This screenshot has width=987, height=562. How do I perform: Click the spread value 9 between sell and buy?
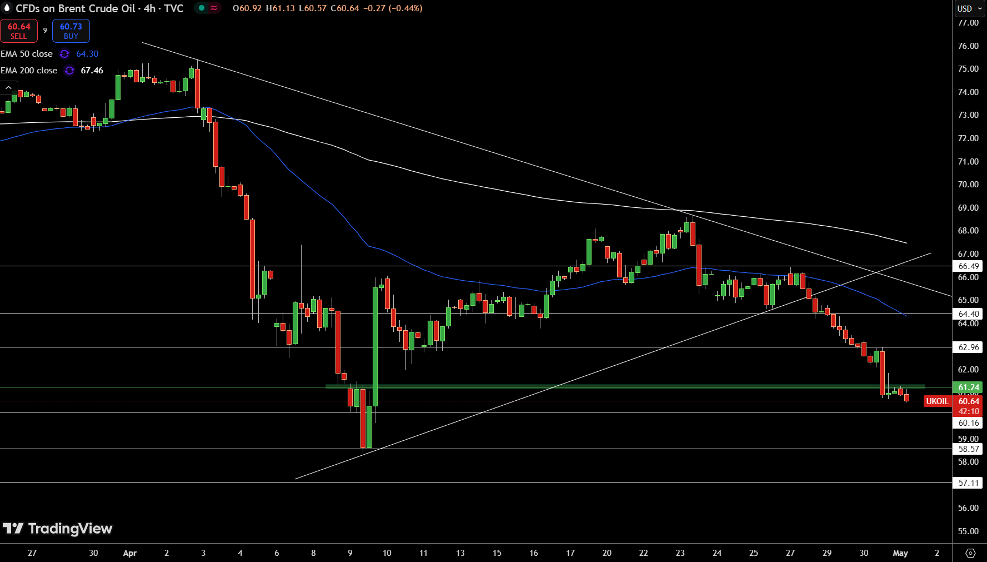pos(45,31)
